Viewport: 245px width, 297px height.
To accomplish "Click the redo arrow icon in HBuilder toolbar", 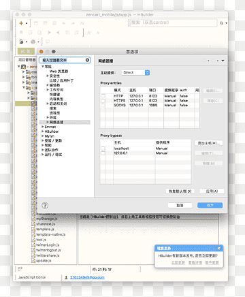I will 73,23.
